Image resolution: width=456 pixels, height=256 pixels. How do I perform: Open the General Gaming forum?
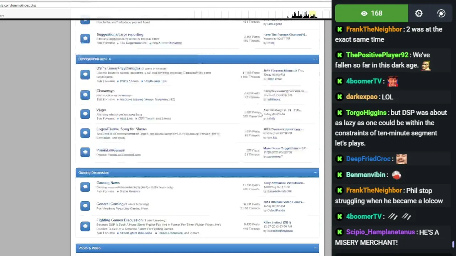110,204
